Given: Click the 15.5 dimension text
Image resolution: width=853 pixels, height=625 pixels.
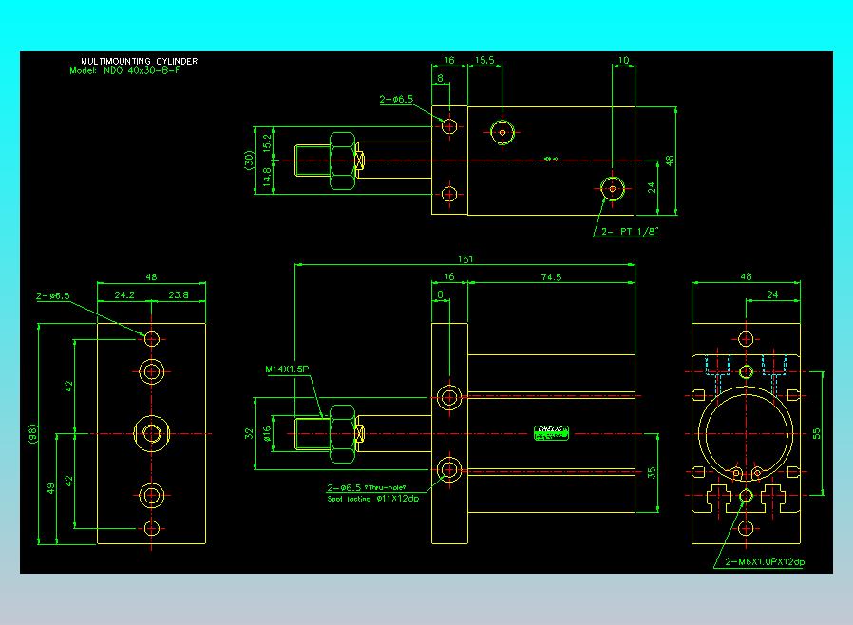Looking at the screenshot, I should pos(484,60).
